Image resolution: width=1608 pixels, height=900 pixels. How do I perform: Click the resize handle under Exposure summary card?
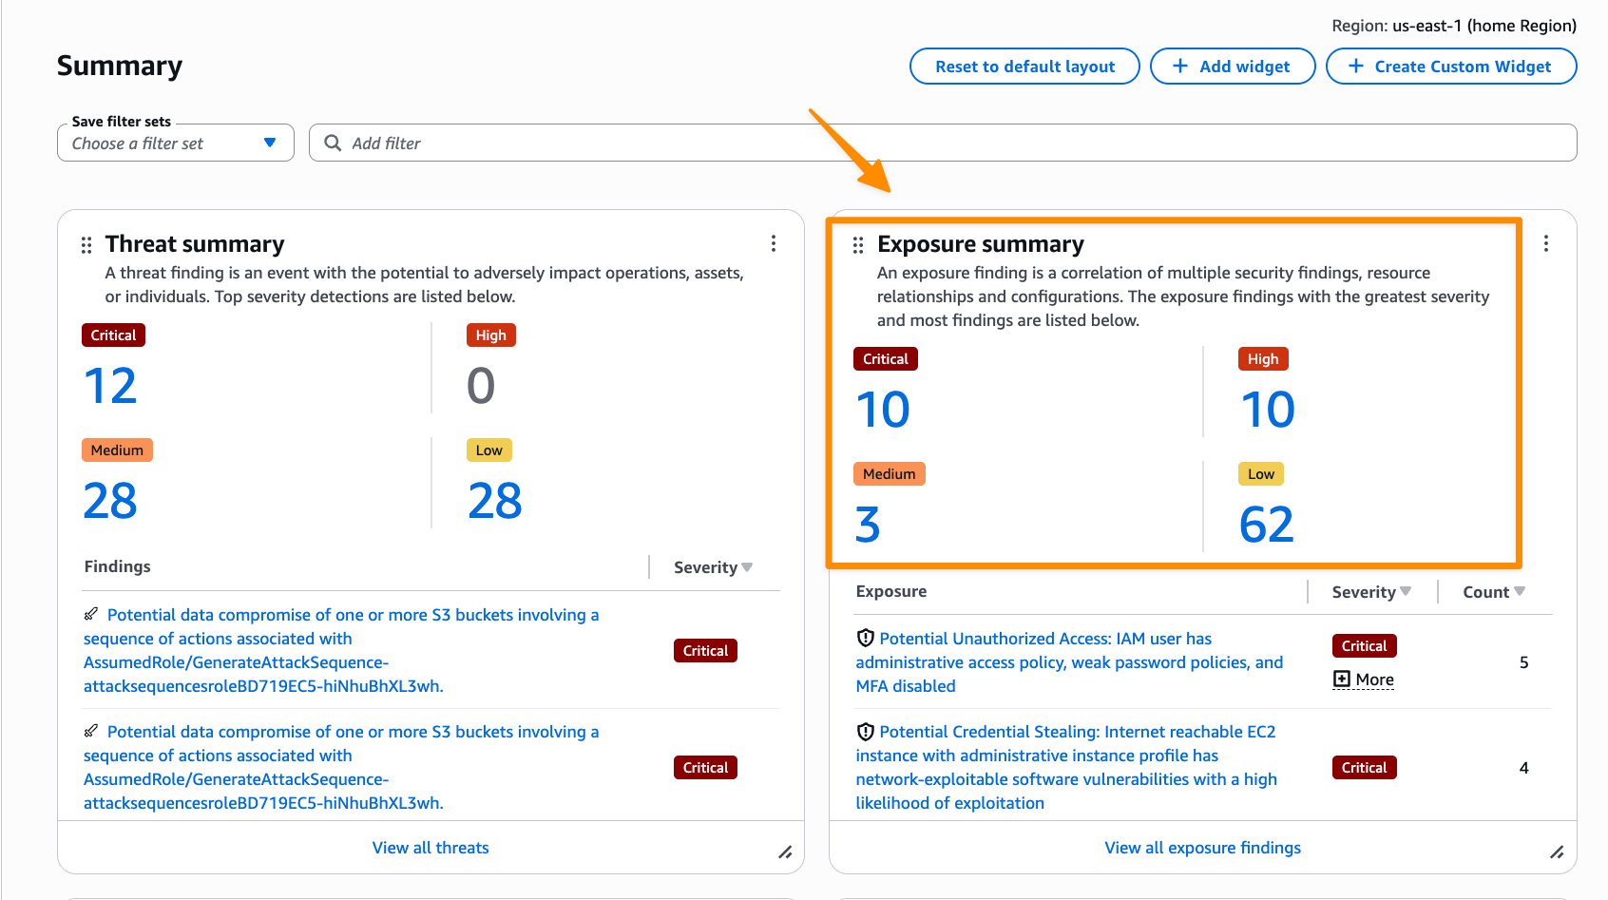(1559, 853)
